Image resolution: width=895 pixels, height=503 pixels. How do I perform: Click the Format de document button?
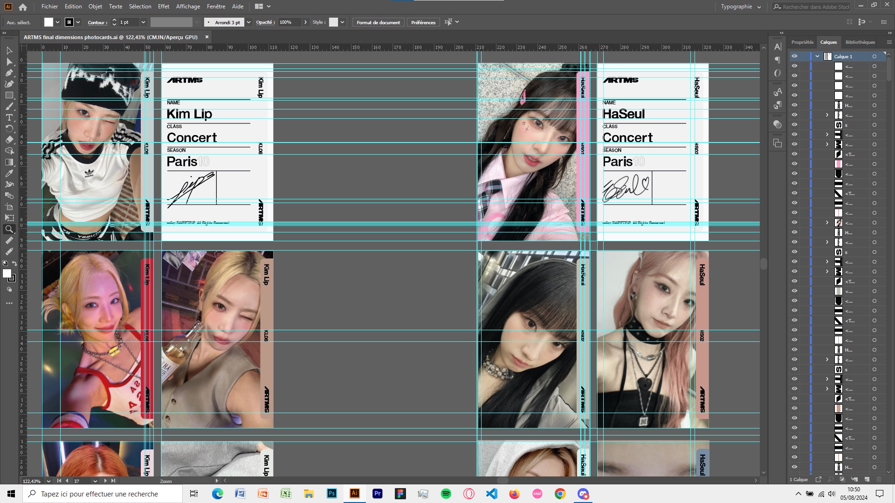pyautogui.click(x=378, y=22)
